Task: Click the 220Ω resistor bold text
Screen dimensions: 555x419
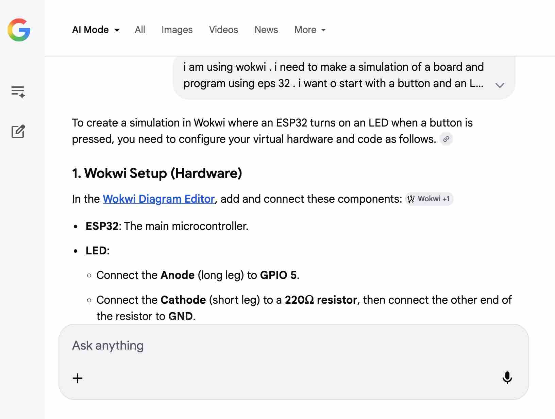Action: point(321,300)
